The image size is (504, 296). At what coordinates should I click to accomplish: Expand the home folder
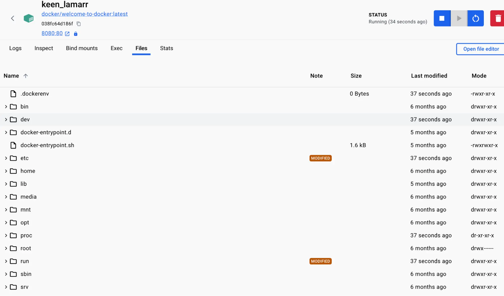[x=6, y=171]
